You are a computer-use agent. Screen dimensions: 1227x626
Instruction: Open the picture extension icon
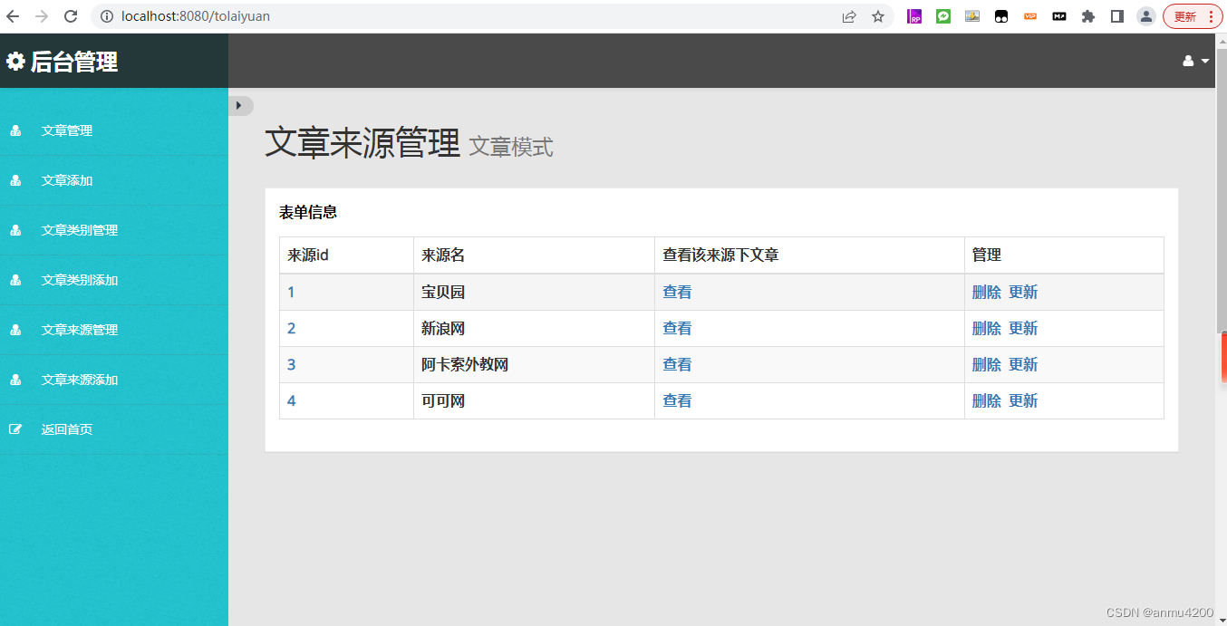click(x=972, y=16)
